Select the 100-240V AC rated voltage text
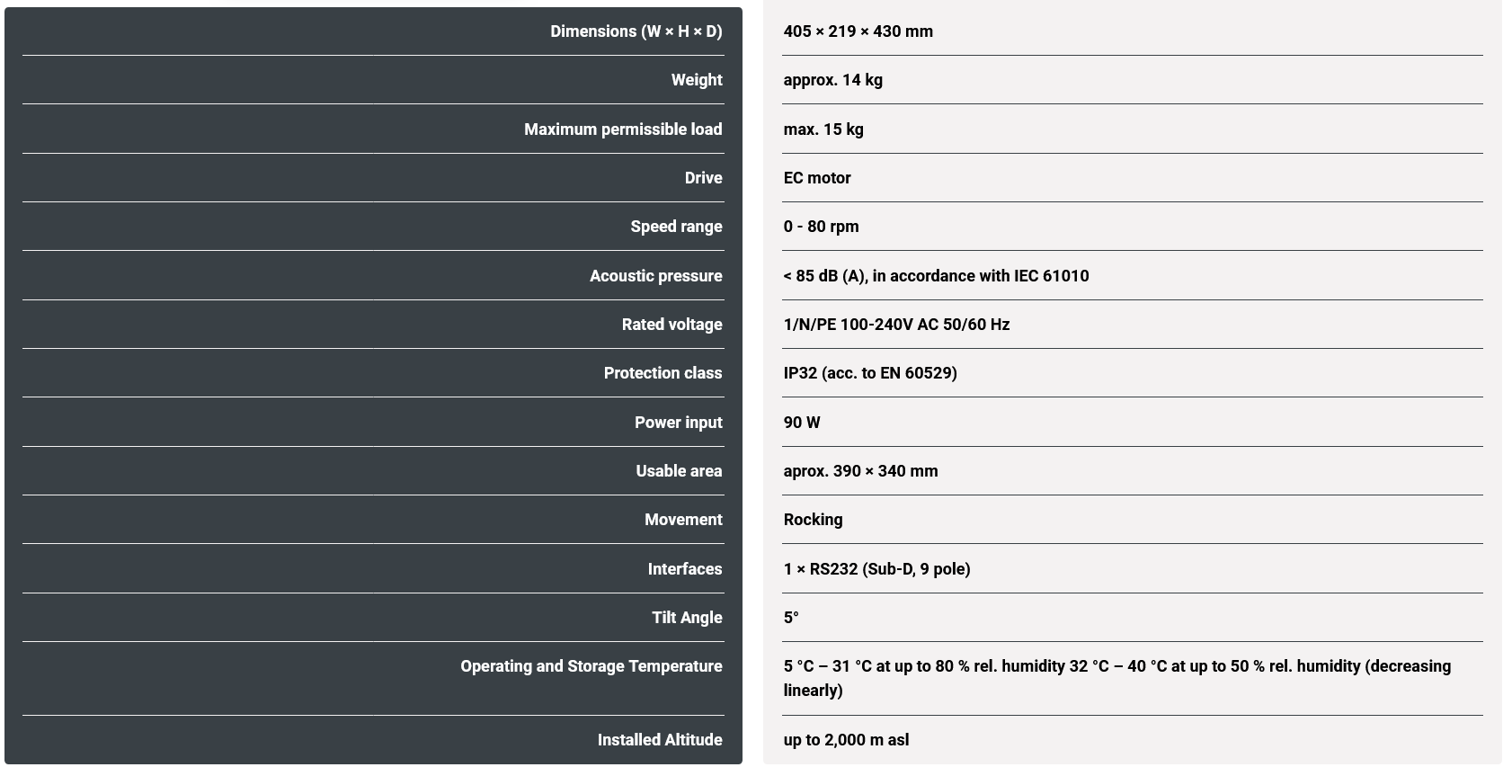 (896, 325)
